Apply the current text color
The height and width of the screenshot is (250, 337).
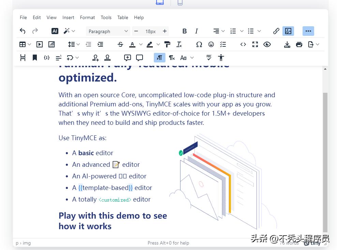point(132,44)
